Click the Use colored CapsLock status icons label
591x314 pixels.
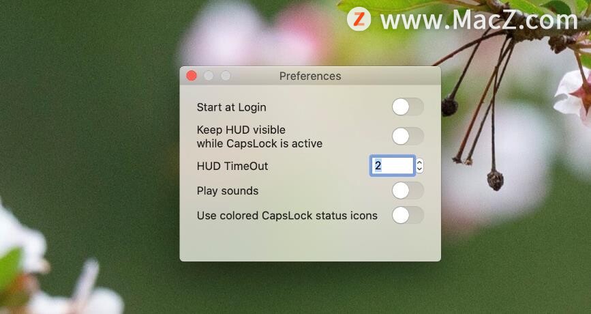[287, 216]
